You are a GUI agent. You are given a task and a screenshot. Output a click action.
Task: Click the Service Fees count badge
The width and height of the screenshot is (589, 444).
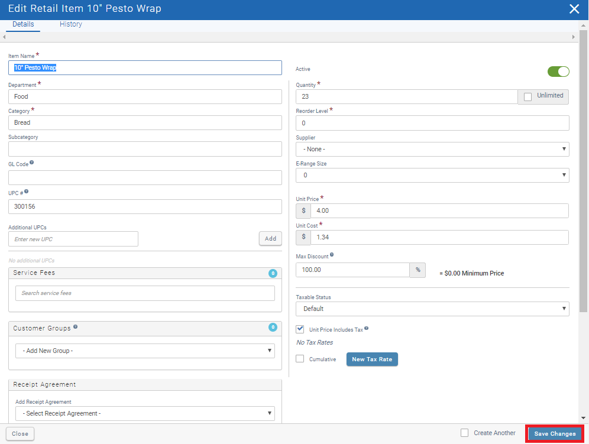pos(273,273)
